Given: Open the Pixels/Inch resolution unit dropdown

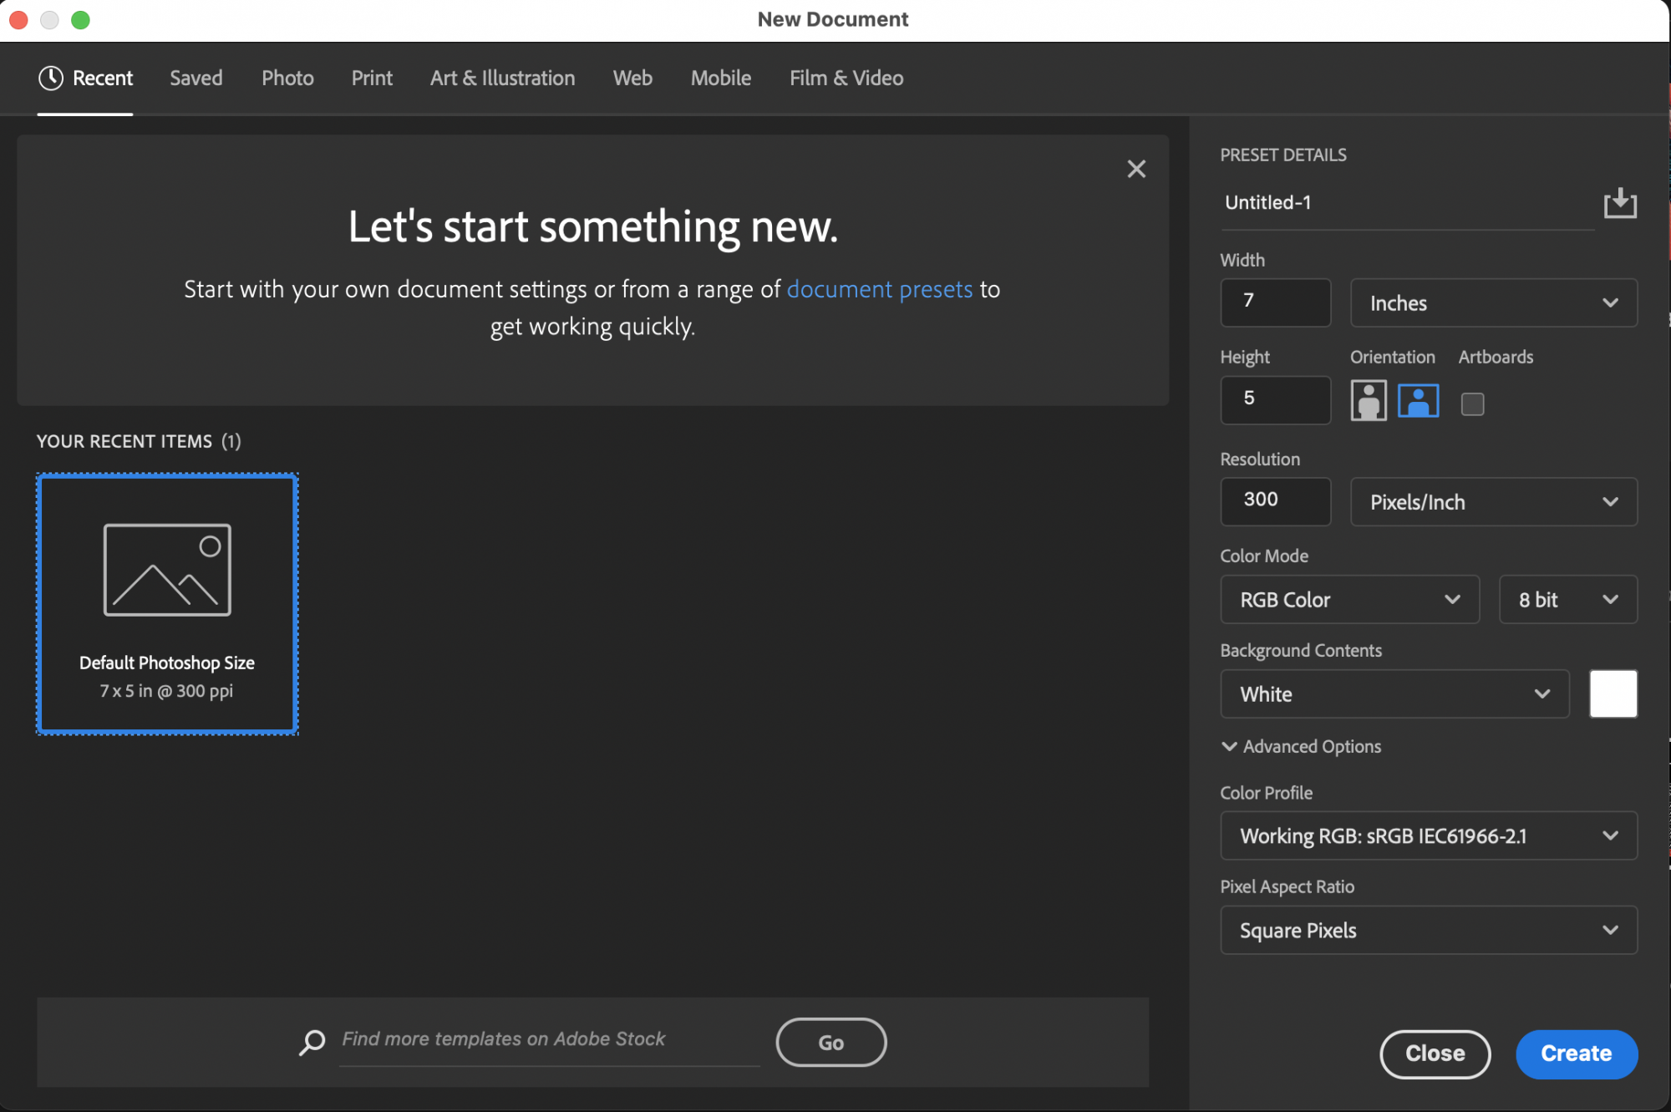Looking at the screenshot, I should [x=1493, y=502].
